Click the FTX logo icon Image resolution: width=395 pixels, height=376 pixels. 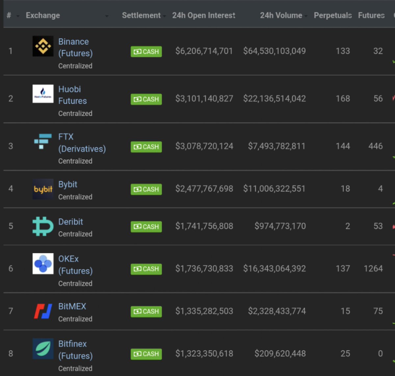click(43, 141)
